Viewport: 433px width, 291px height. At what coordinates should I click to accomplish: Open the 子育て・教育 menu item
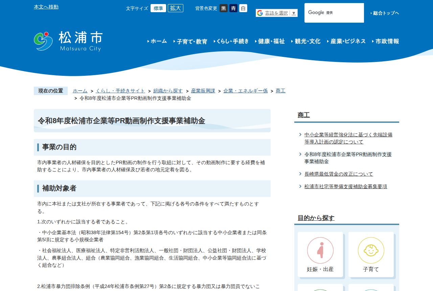[x=190, y=41]
